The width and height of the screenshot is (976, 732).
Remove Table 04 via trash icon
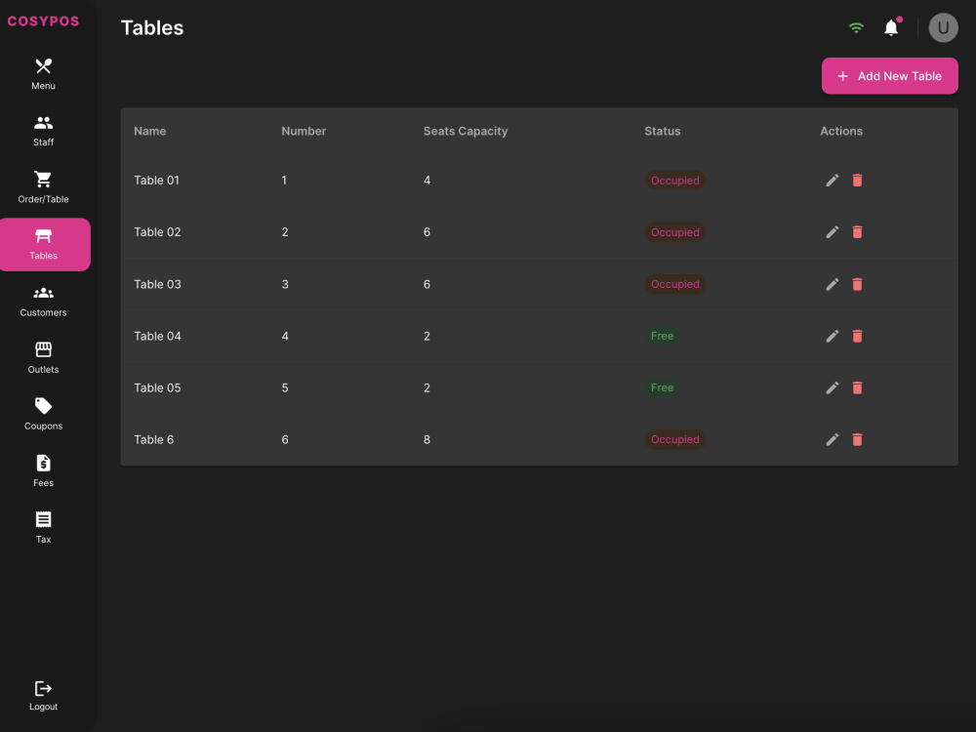pyautogui.click(x=857, y=336)
